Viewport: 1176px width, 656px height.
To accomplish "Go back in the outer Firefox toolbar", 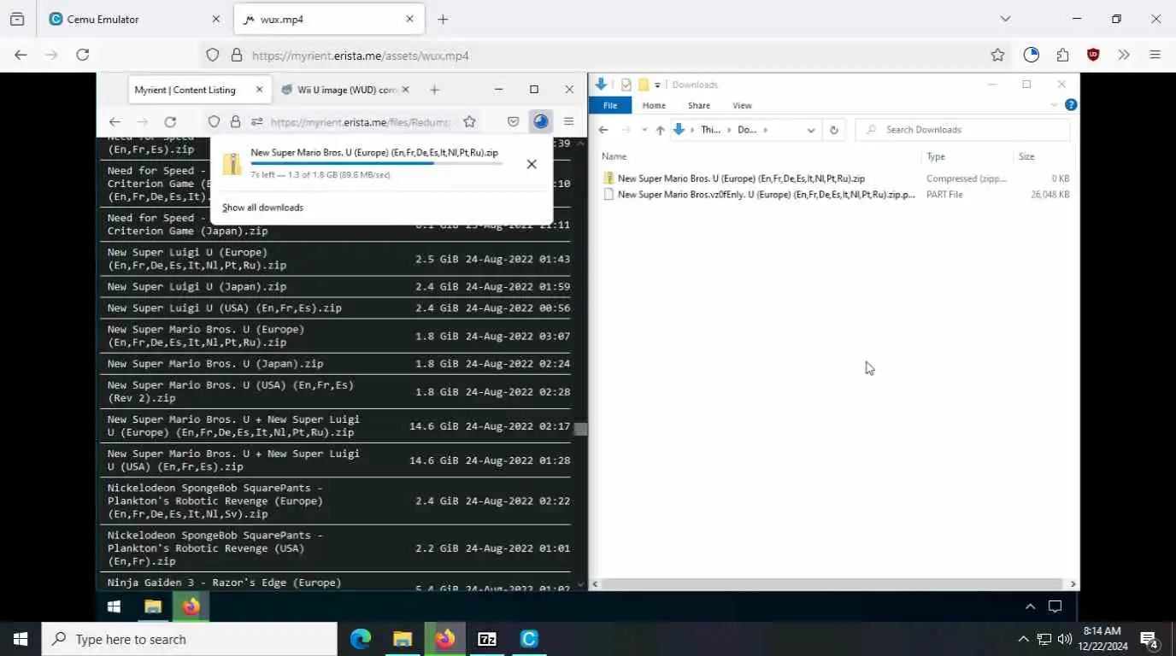I will [21, 55].
